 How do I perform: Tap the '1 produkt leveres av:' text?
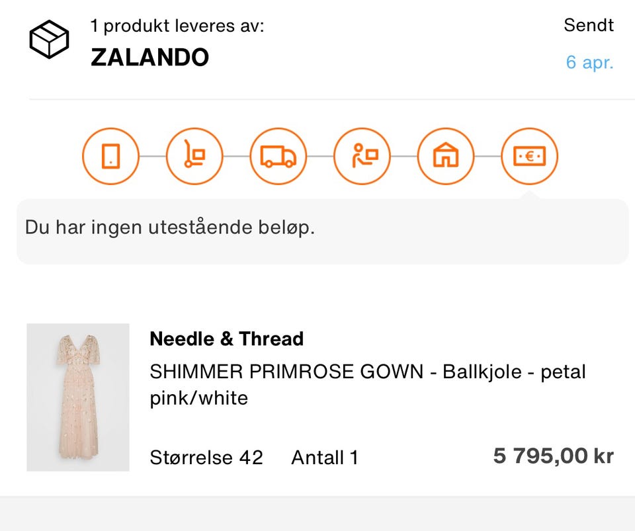177,26
